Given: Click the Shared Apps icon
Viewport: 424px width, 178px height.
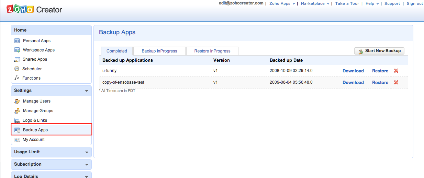Looking at the screenshot, I should tap(17, 59).
